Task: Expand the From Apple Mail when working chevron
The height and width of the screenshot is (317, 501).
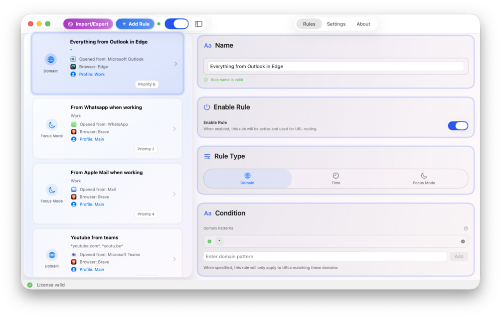Action: [174, 194]
